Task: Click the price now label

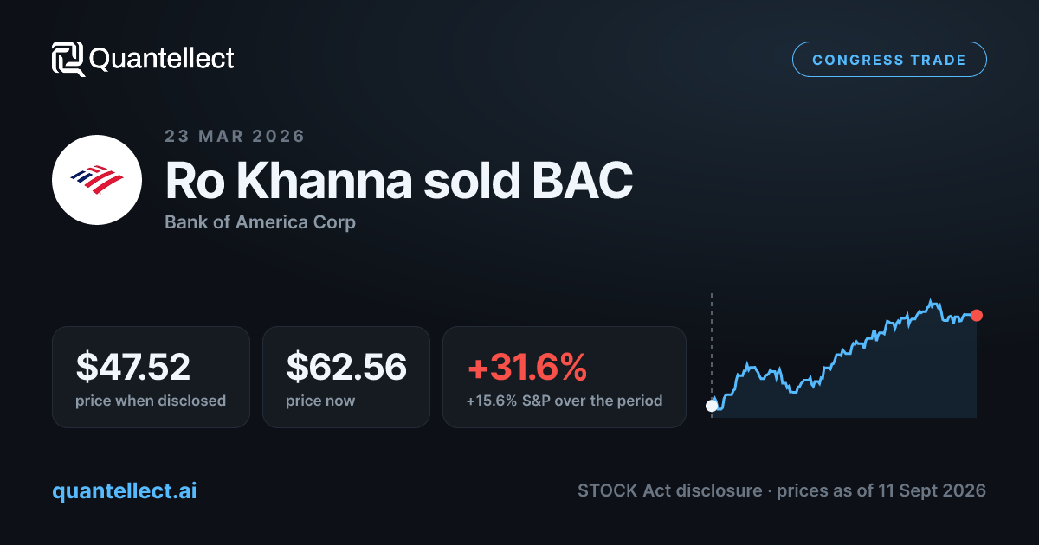Action: (320, 401)
